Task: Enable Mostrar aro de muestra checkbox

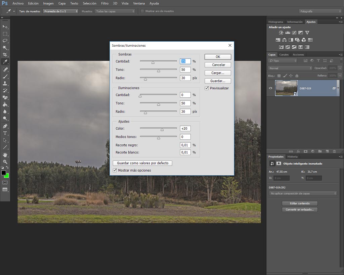Action: (142, 11)
